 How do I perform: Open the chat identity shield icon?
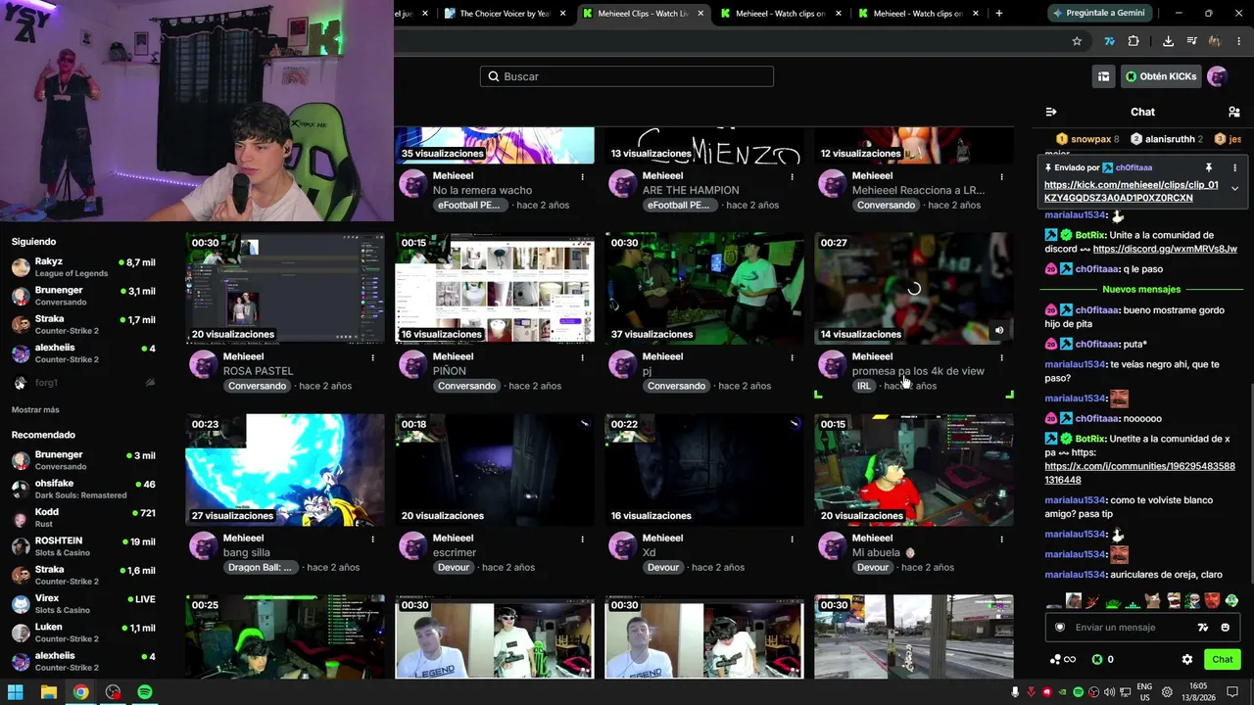point(1059,628)
